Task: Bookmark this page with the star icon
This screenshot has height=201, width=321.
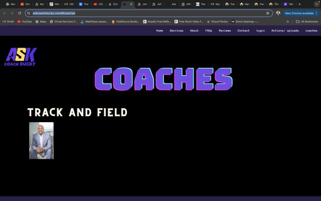Action: (x=268, y=13)
